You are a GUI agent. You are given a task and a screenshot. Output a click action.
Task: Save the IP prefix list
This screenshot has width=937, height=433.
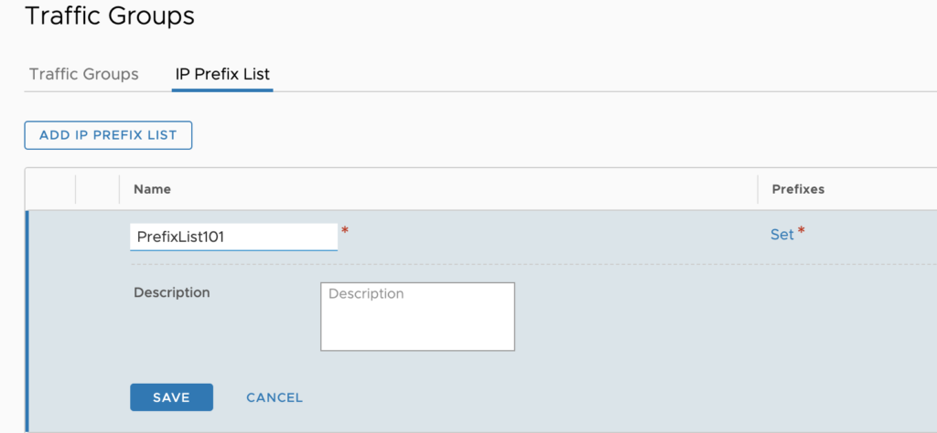[171, 397]
